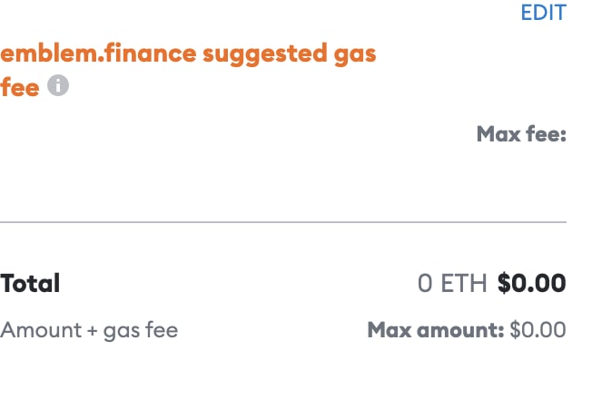592x399 pixels.
Task: Click the Max fee: label
Action: (521, 134)
